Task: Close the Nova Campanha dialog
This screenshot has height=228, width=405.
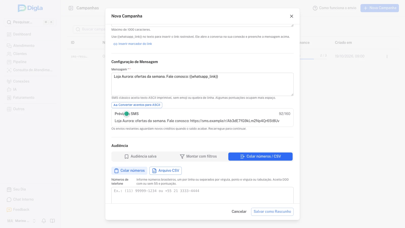Action: (292, 16)
